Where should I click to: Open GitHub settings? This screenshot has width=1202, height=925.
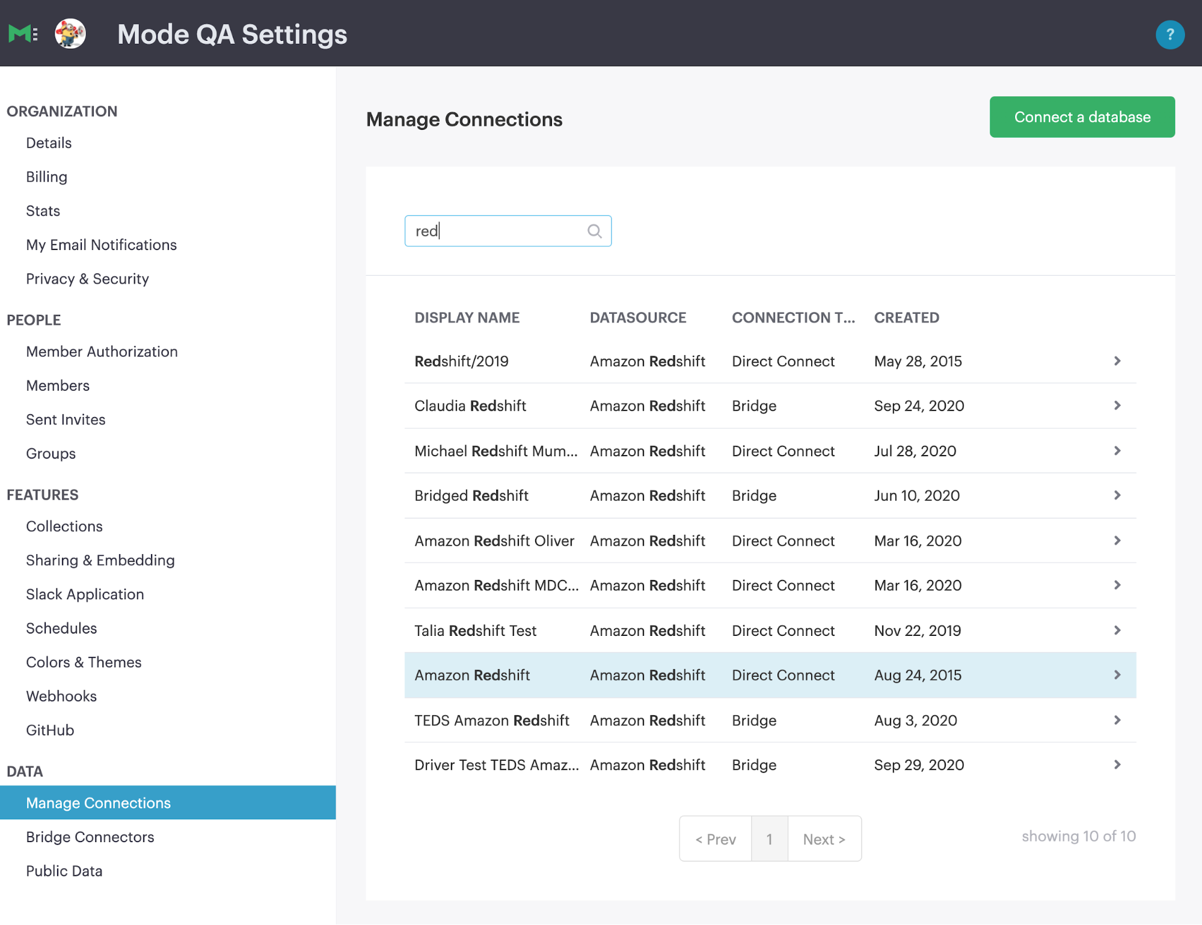50,730
